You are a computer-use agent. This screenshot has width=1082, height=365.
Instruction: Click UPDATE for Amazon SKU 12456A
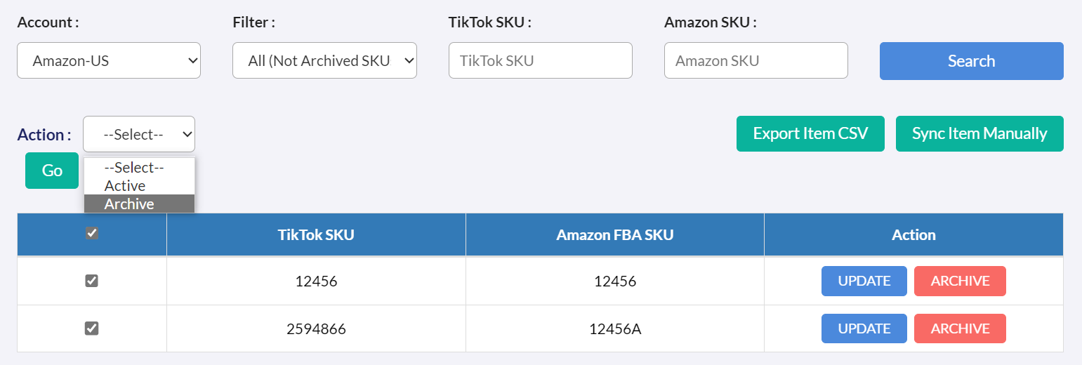(x=864, y=328)
